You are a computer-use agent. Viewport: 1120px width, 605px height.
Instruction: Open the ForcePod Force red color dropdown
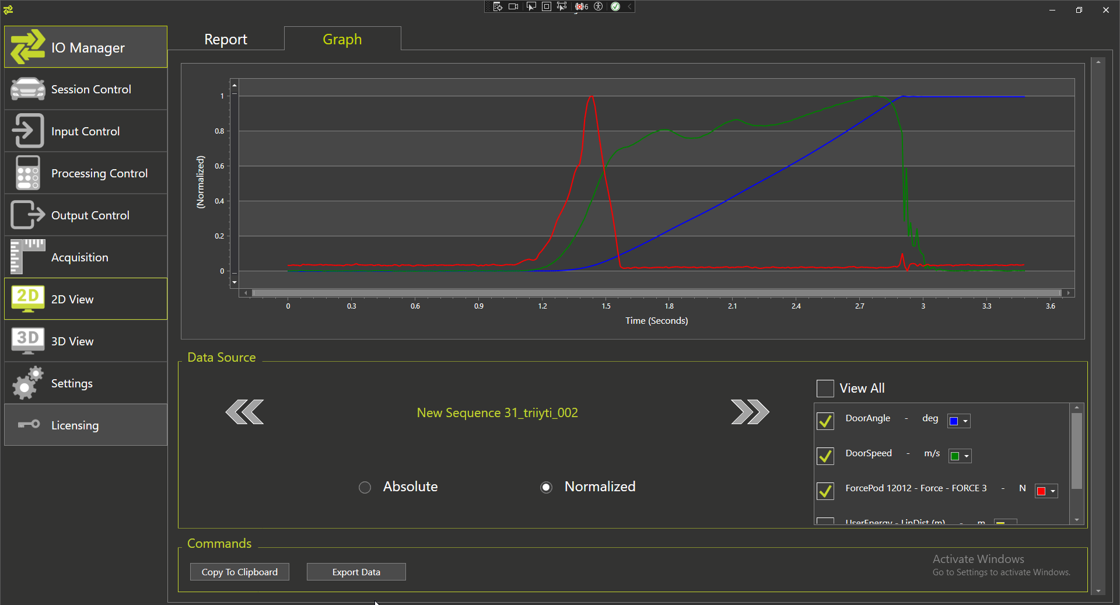tap(1046, 491)
